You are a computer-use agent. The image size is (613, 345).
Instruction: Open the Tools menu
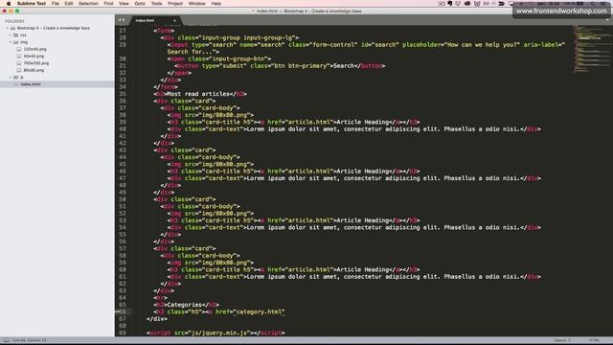(x=156, y=4)
